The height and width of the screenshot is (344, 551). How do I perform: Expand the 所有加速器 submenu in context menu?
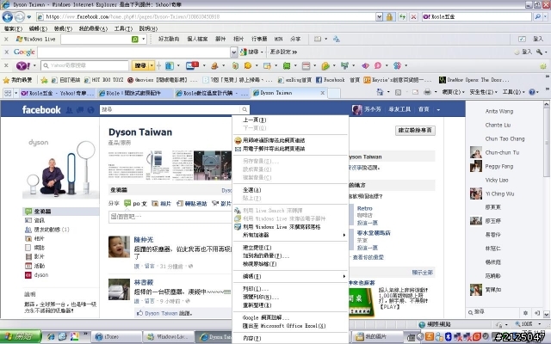(x=290, y=235)
